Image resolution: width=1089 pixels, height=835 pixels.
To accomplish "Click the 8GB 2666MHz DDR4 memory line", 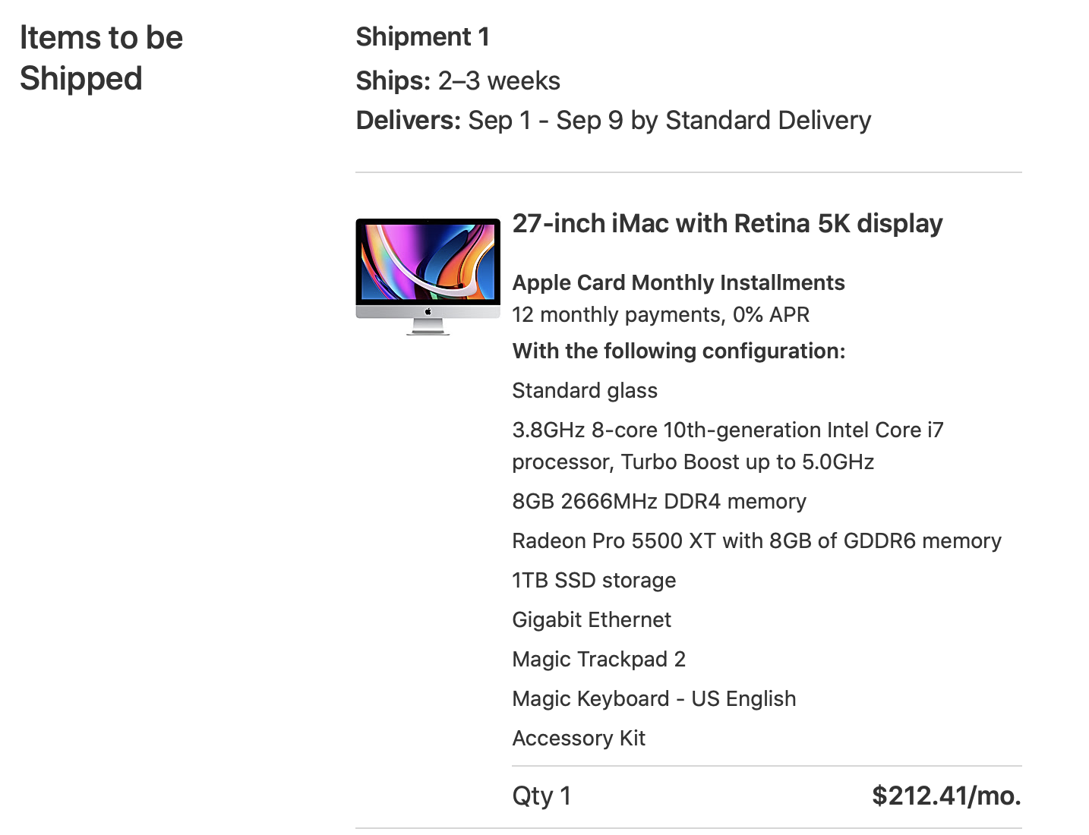I will click(658, 502).
